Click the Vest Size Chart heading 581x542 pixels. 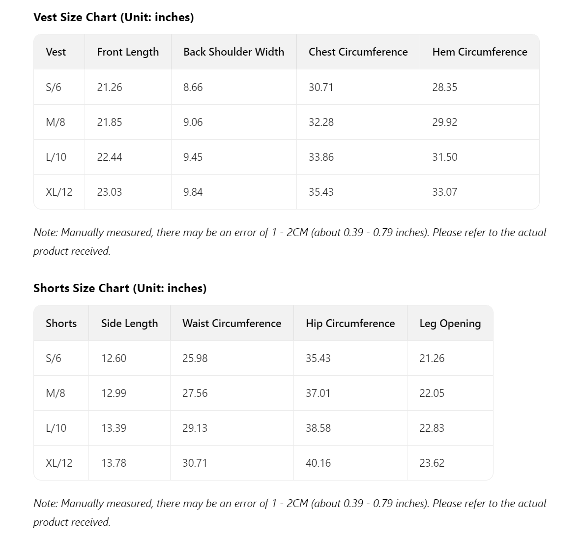click(114, 17)
